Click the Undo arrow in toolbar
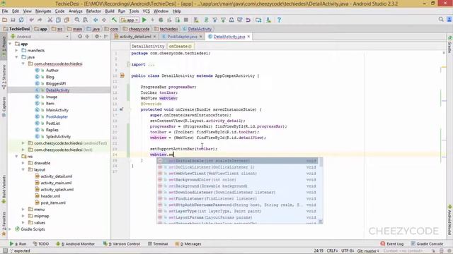Viewport: 453px width, 254px height. tap(31, 20)
